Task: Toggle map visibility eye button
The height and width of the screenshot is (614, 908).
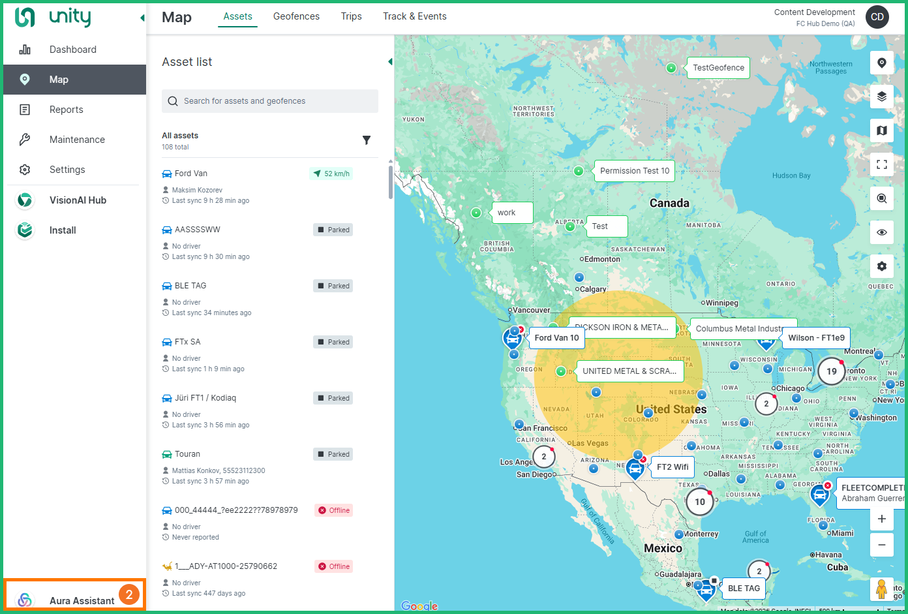Action: (881, 232)
